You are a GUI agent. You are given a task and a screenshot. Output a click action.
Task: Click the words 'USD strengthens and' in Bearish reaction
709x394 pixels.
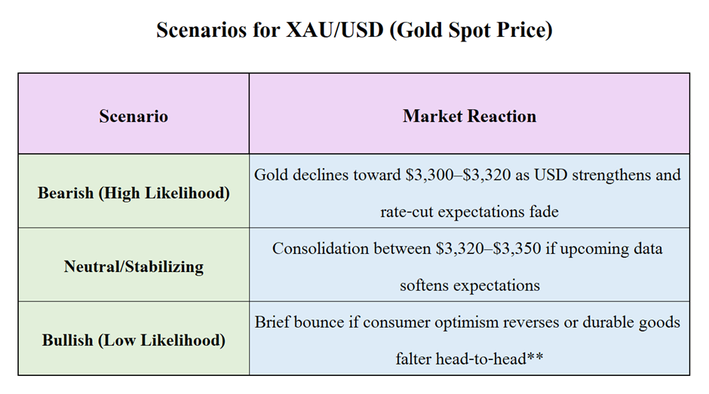[607, 175]
